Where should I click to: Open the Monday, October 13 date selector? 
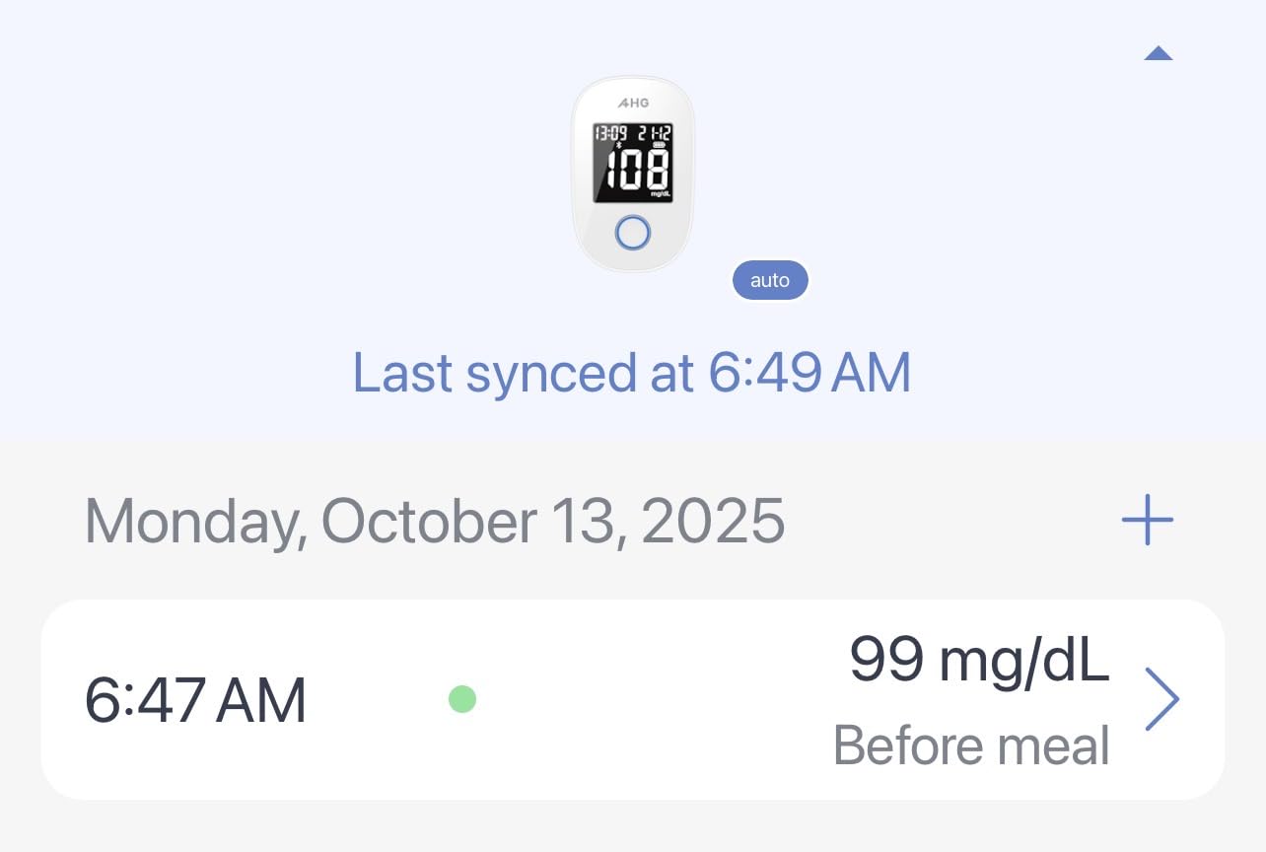(x=434, y=522)
